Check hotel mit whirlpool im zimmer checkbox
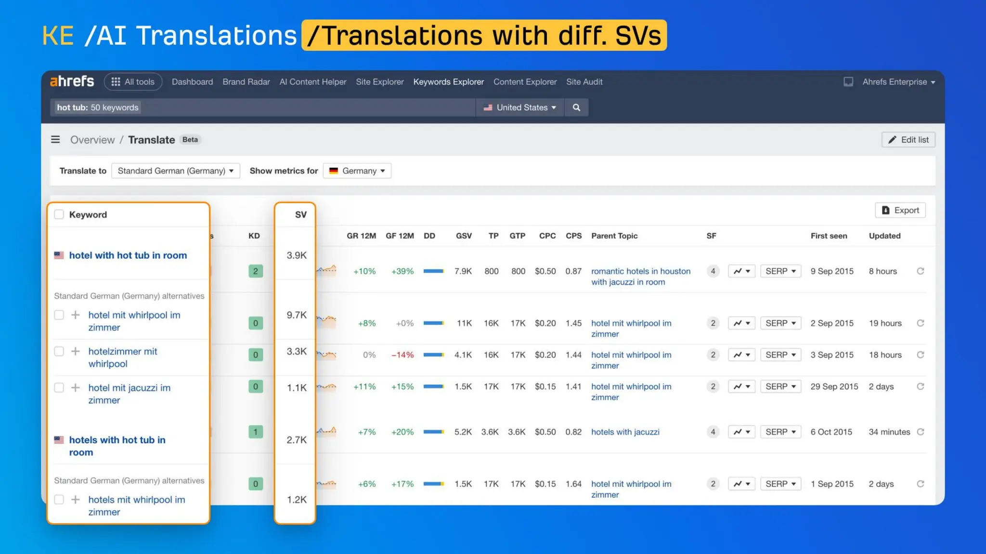The width and height of the screenshot is (986, 554). 59,315
